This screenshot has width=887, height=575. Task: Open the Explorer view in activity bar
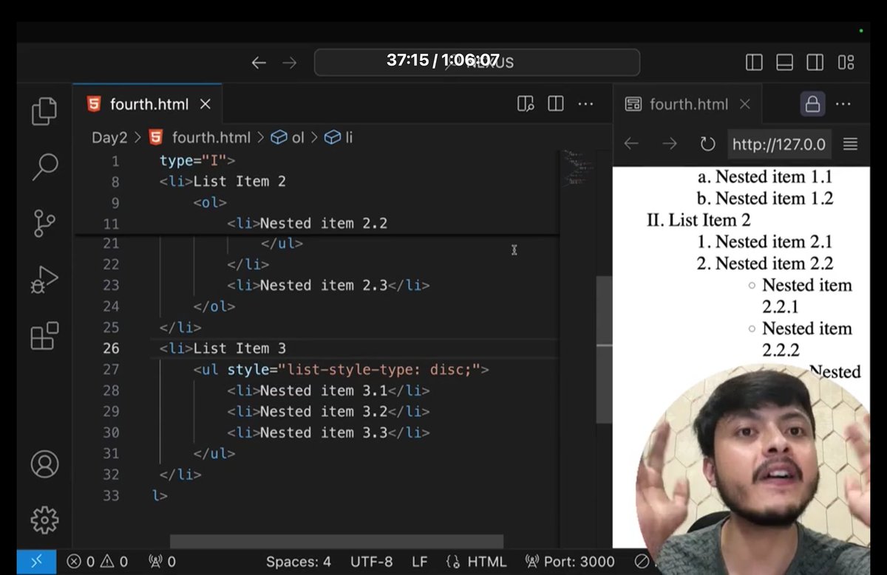pos(44,111)
